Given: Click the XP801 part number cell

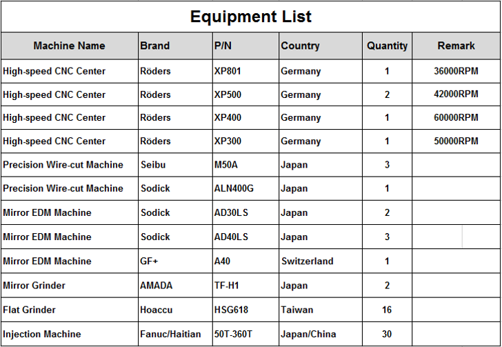Looking at the screenshot, I should pyautogui.click(x=228, y=71).
